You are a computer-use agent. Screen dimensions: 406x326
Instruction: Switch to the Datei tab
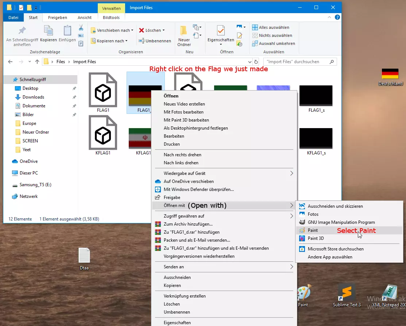point(13,18)
